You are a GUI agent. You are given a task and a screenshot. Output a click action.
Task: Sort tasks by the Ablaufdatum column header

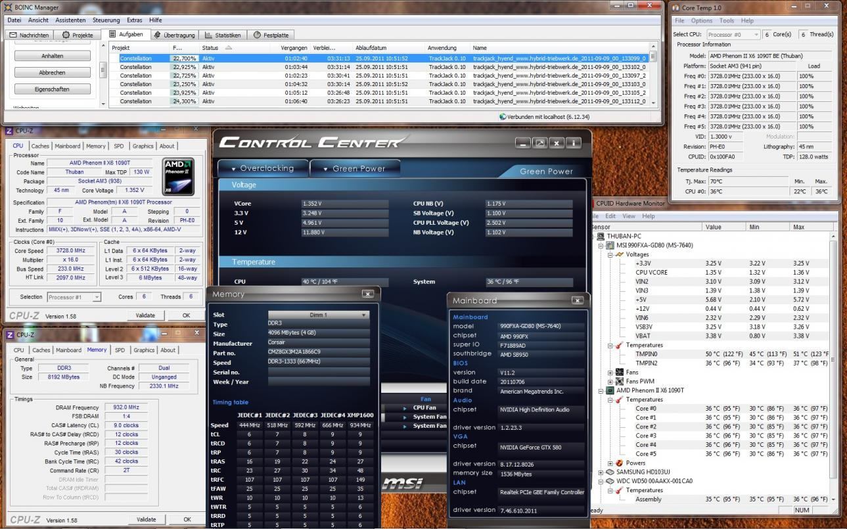click(389, 48)
